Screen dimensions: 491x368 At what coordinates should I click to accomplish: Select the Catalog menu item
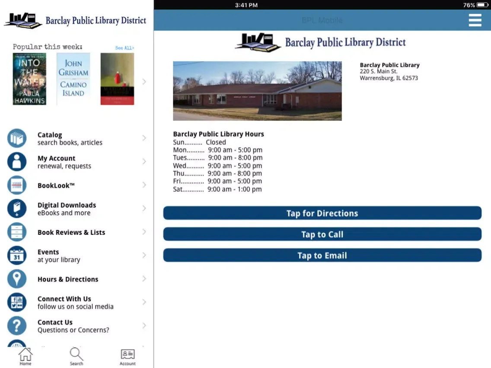77,138
